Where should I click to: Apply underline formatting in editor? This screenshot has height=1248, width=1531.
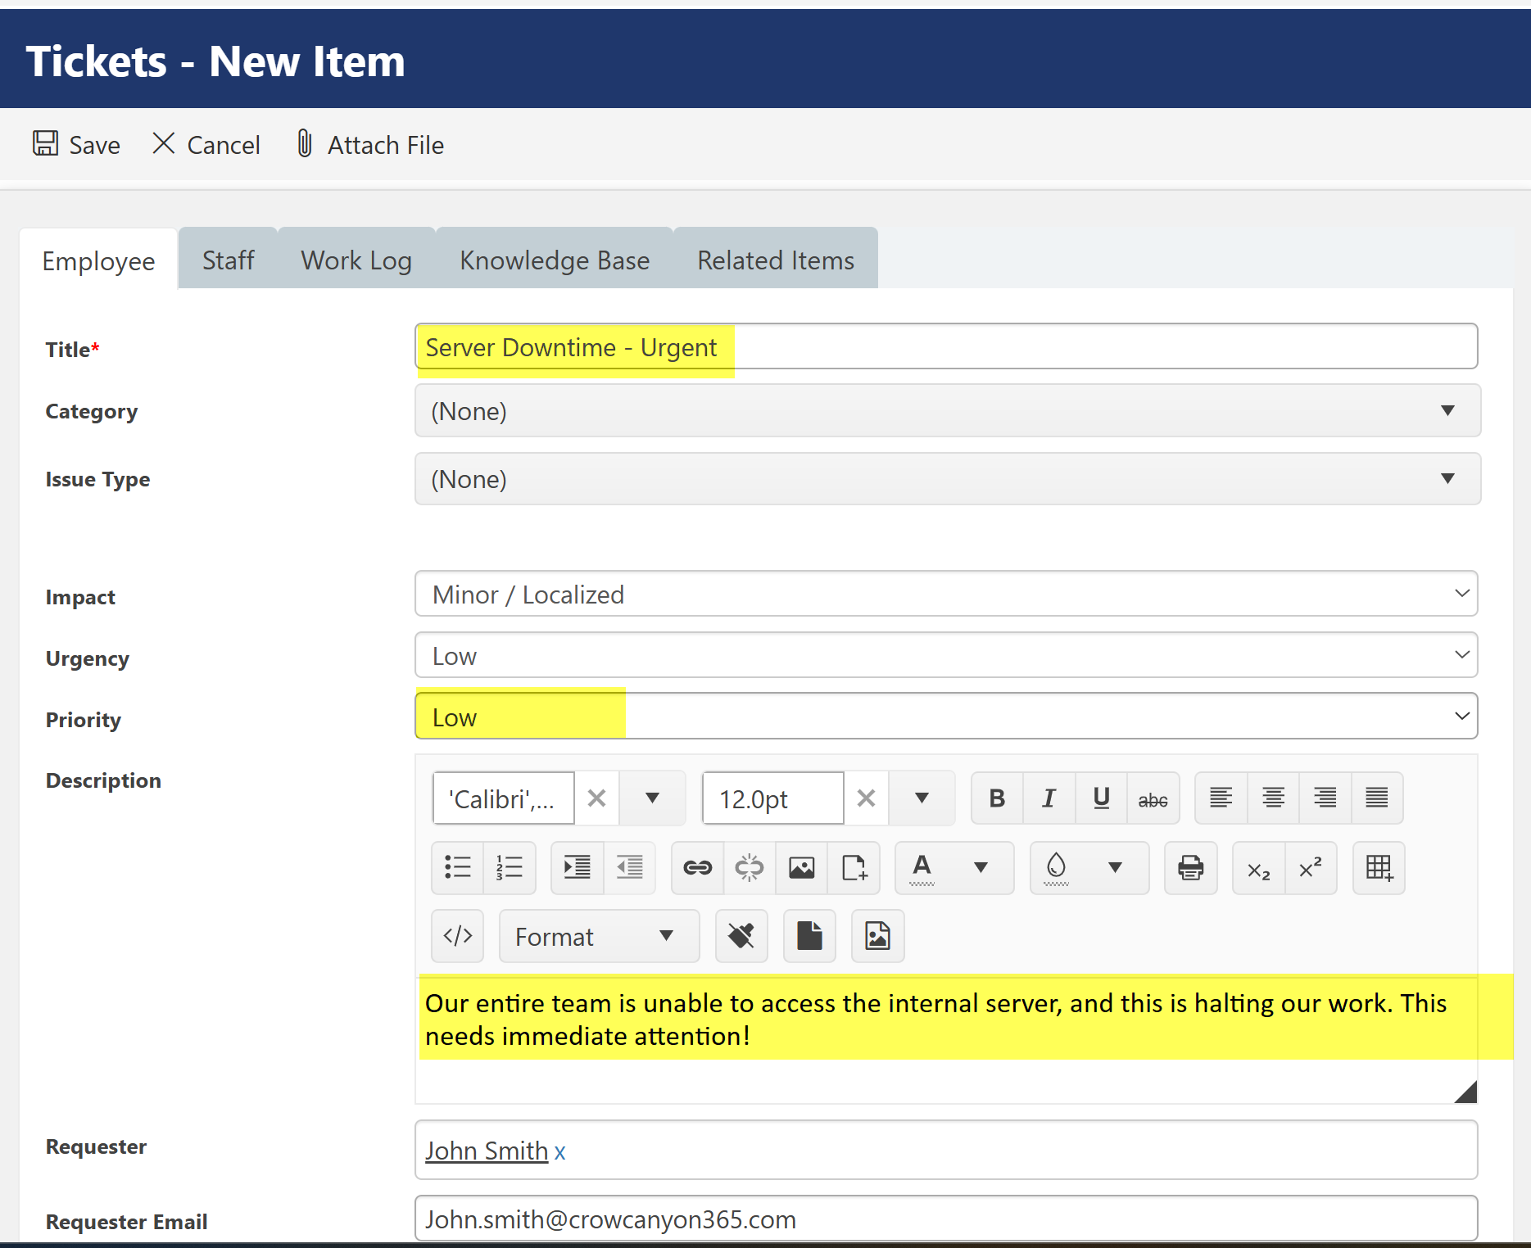[x=1101, y=798]
